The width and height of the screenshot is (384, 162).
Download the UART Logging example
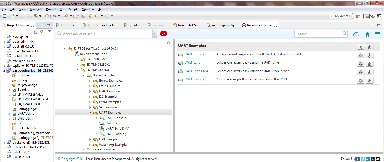(x=370, y=80)
